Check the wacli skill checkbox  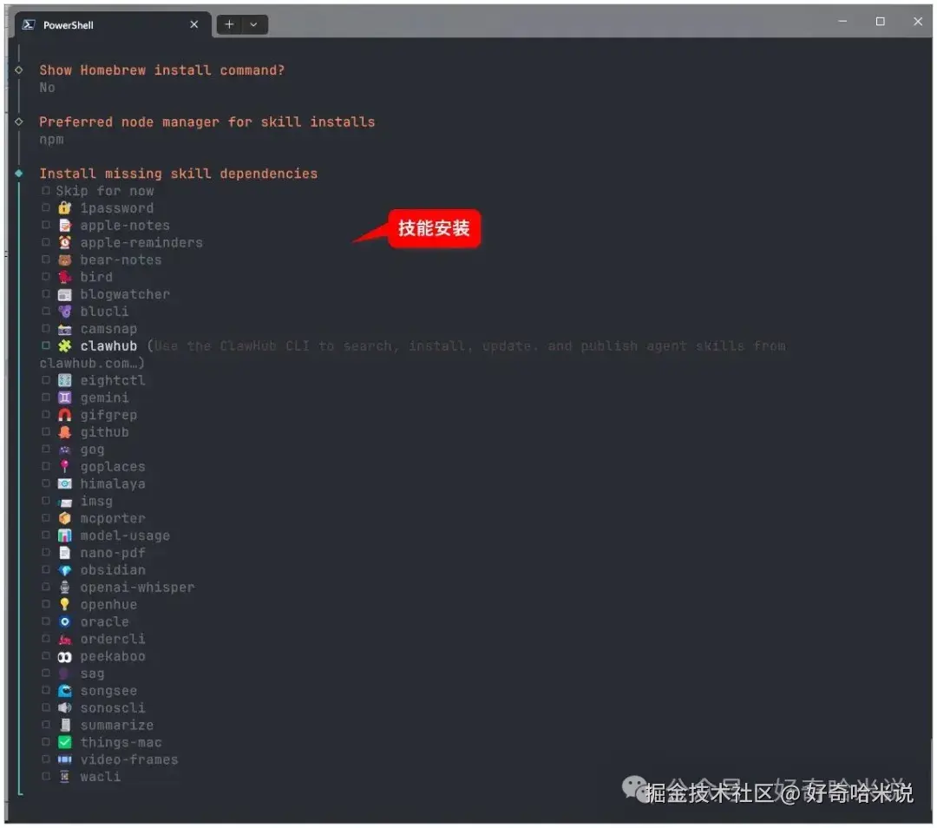46,776
